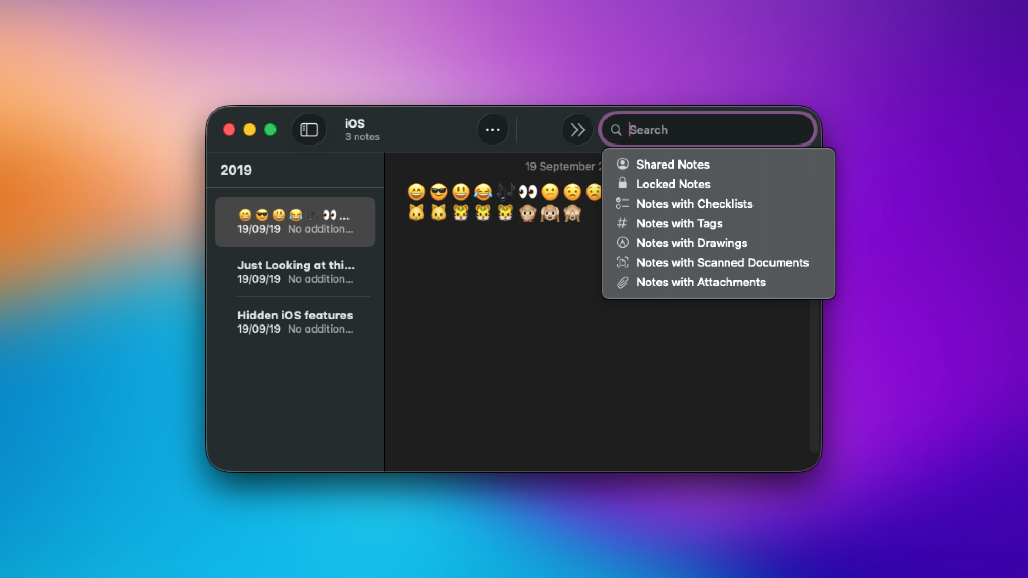1028x578 pixels.
Task: Click the 2019 section header
Action: pyautogui.click(x=236, y=170)
